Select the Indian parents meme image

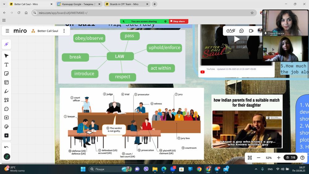pos(247,121)
